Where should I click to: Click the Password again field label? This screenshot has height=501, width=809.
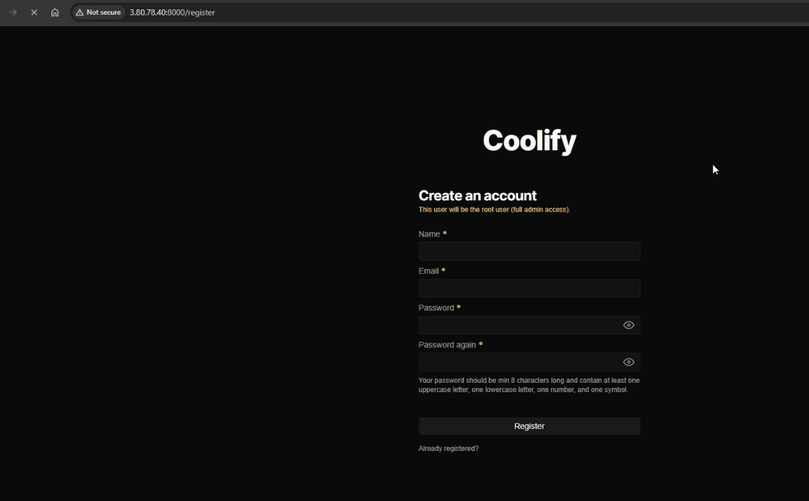pyautogui.click(x=447, y=345)
